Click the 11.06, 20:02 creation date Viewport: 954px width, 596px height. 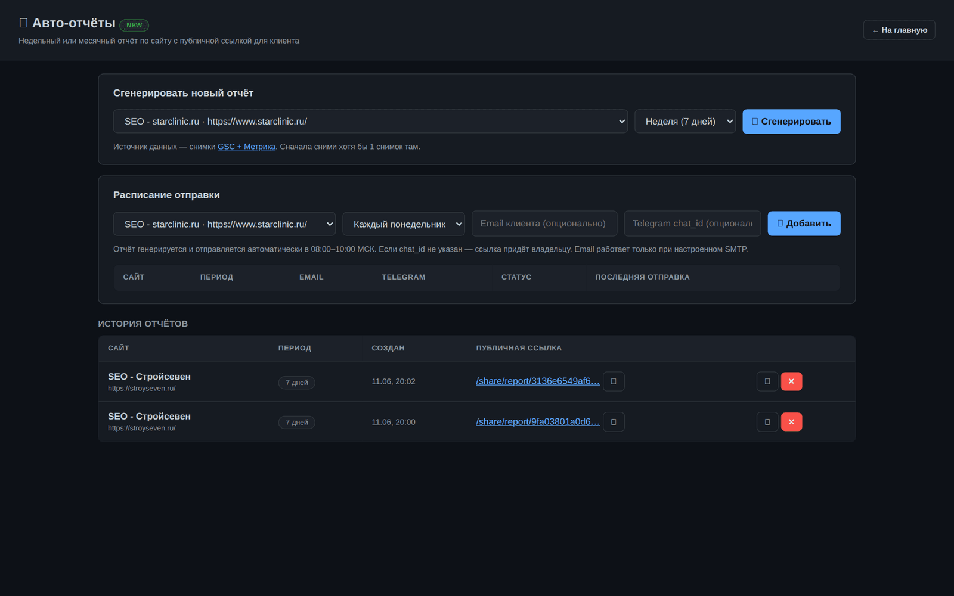(394, 381)
